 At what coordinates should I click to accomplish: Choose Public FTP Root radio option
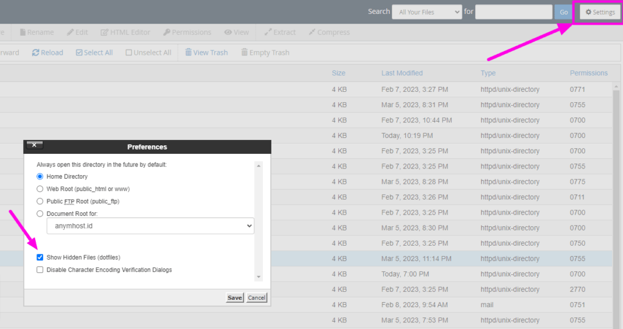tap(40, 201)
